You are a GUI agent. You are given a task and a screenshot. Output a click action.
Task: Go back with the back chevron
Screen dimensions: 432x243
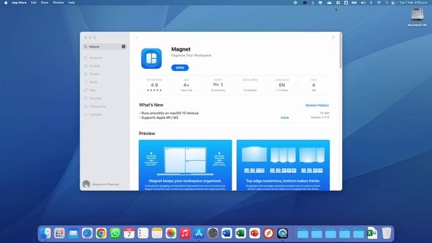point(136,38)
